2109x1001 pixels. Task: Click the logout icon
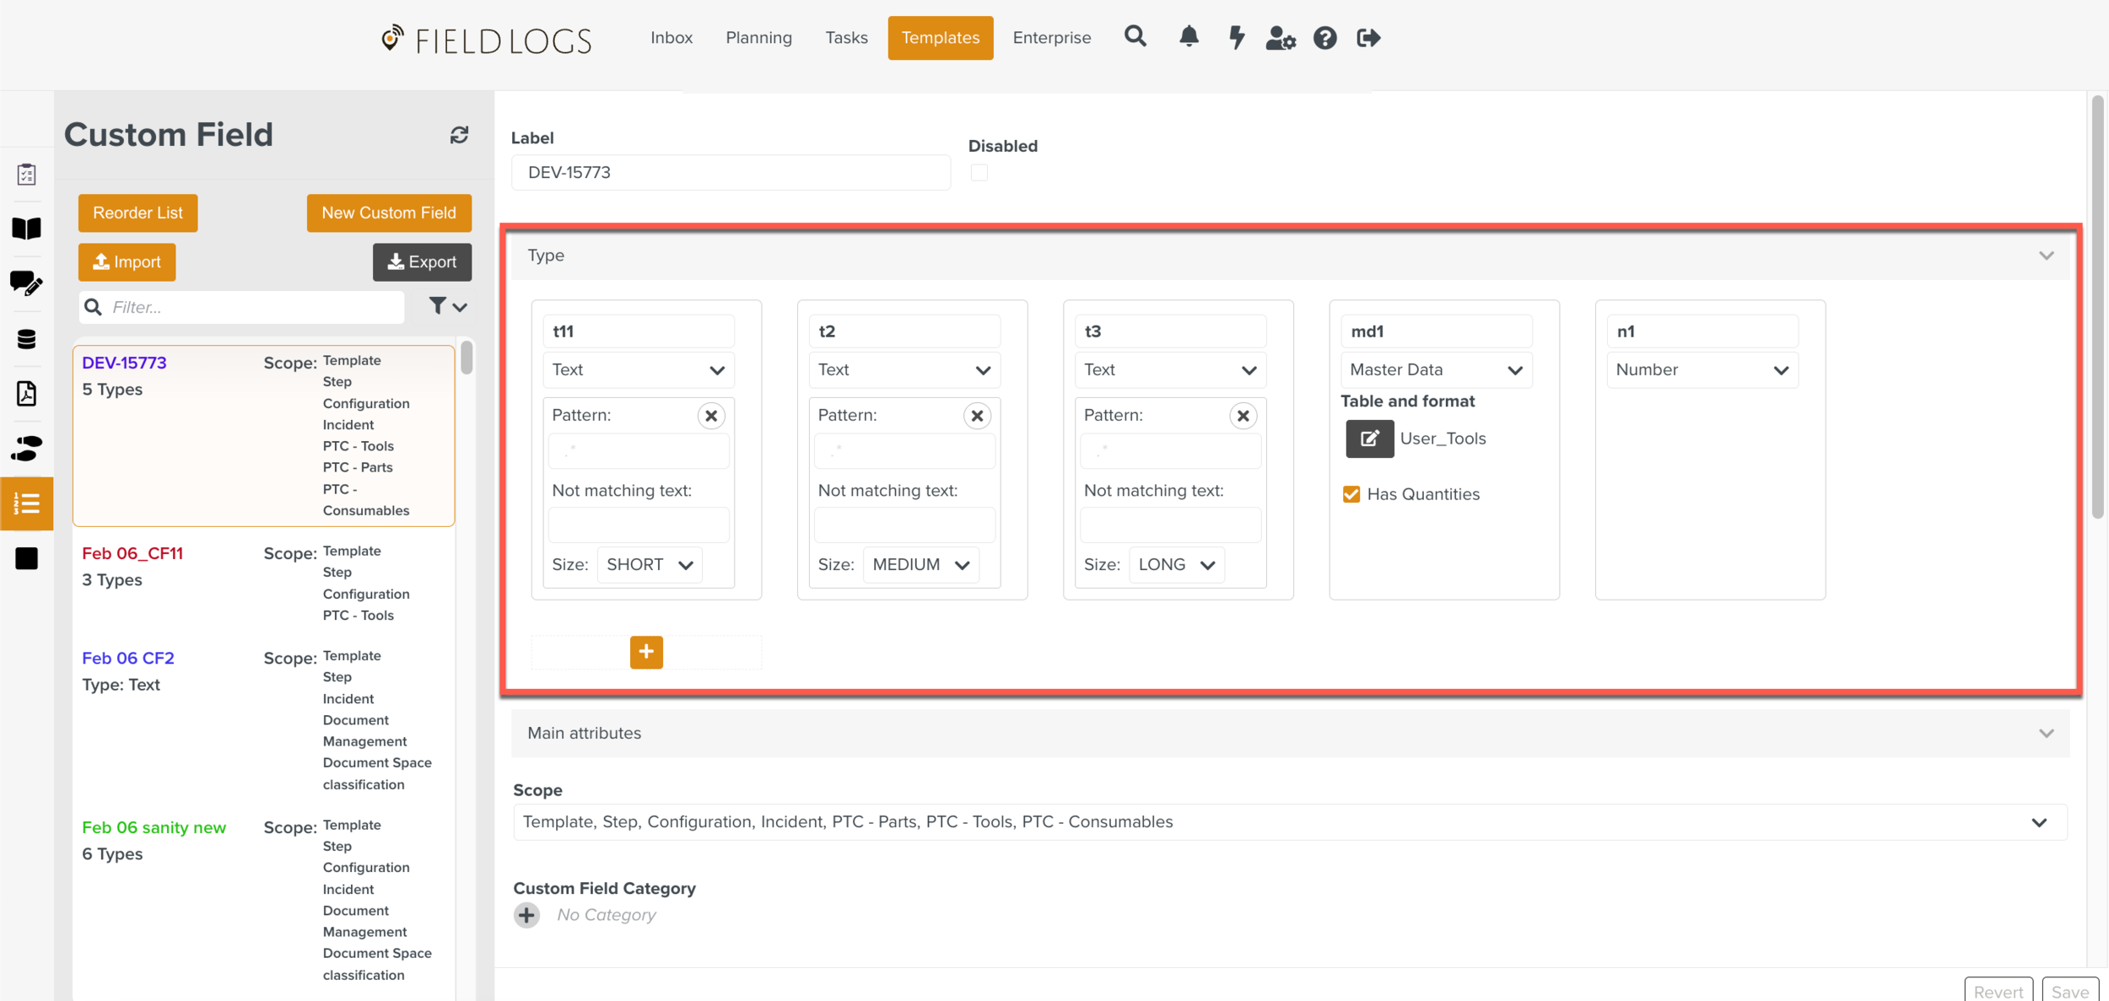[1368, 38]
